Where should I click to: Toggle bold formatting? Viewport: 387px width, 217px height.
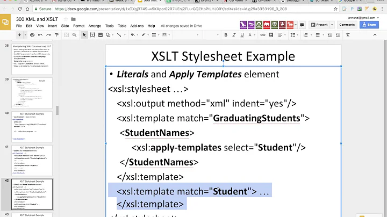point(226,35)
